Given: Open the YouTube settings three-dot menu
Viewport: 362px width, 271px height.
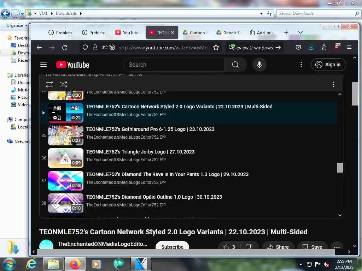Looking at the screenshot, I should [x=301, y=65].
